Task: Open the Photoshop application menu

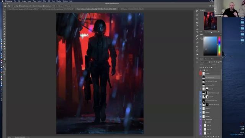Action: 8,1
